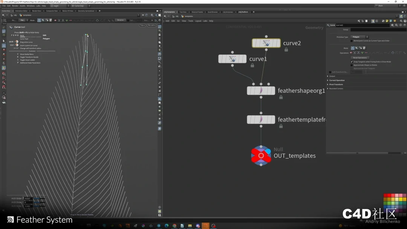Viewport: 407px width, 229px height.
Task: Open the Primitive Type Polygon dropdown
Action: (x=360, y=37)
